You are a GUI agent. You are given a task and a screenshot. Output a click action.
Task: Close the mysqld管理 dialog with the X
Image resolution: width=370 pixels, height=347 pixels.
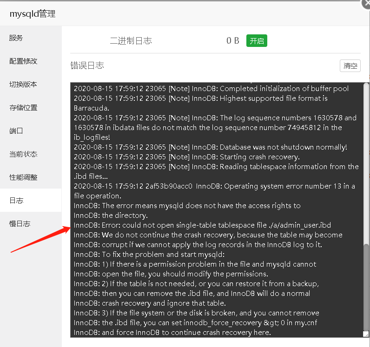click(x=367, y=3)
